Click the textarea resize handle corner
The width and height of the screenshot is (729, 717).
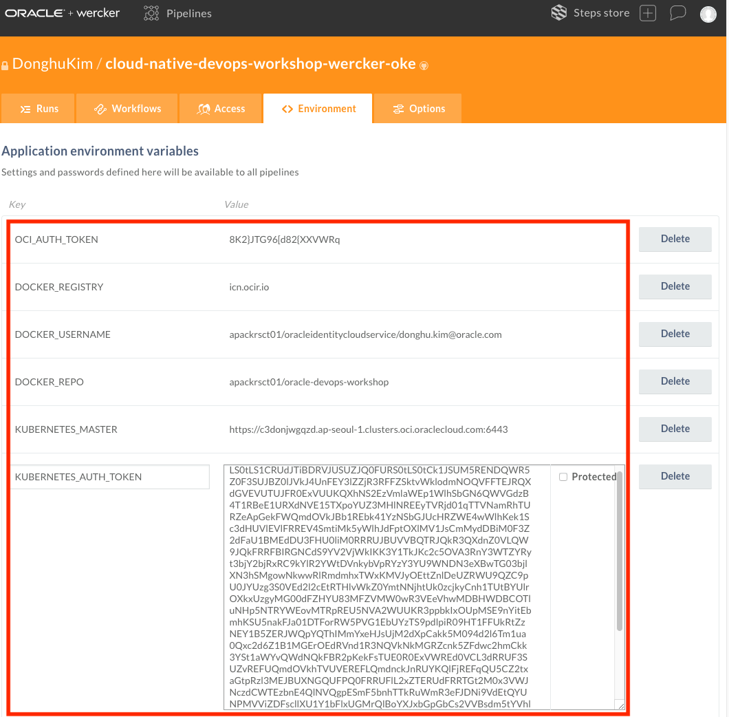[620, 705]
